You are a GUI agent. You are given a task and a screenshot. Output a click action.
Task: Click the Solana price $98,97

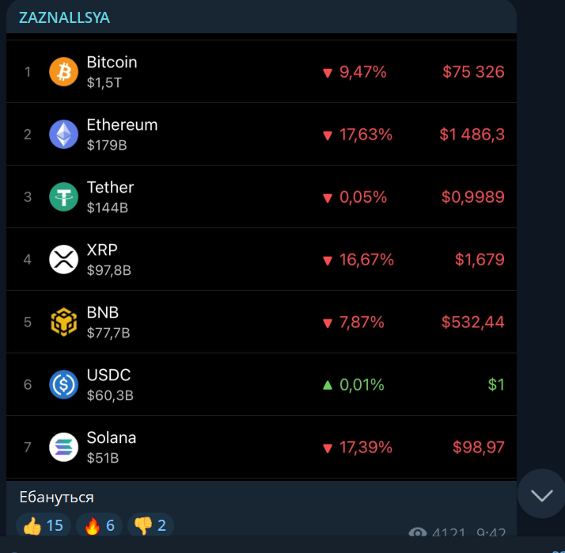(x=478, y=448)
